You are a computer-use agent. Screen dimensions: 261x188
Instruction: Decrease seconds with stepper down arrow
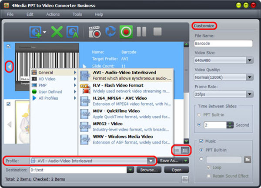(x=230, y=127)
